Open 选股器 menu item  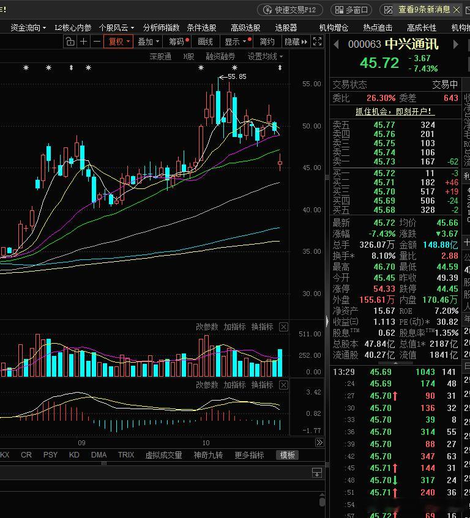tap(286, 28)
